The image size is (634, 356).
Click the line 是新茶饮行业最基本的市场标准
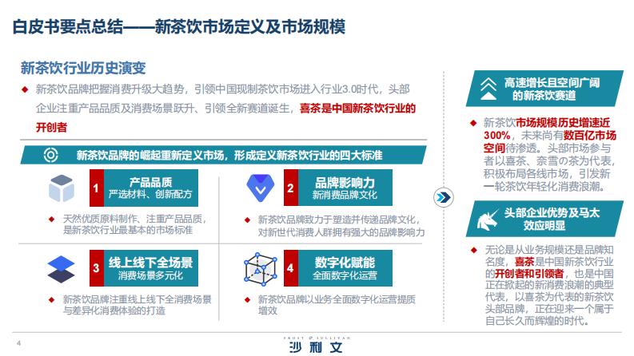pos(128,230)
